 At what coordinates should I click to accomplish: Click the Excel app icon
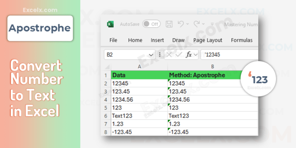coord(110,24)
